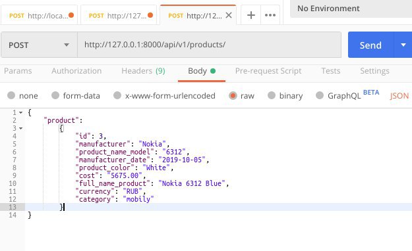Open Send button dropdown arrow
Screen dimensions: 412x251
[x=403, y=45]
